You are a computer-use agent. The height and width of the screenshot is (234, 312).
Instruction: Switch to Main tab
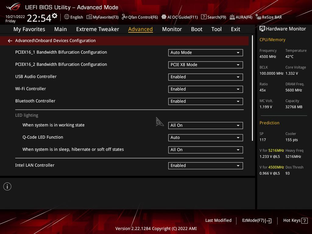[61, 29]
